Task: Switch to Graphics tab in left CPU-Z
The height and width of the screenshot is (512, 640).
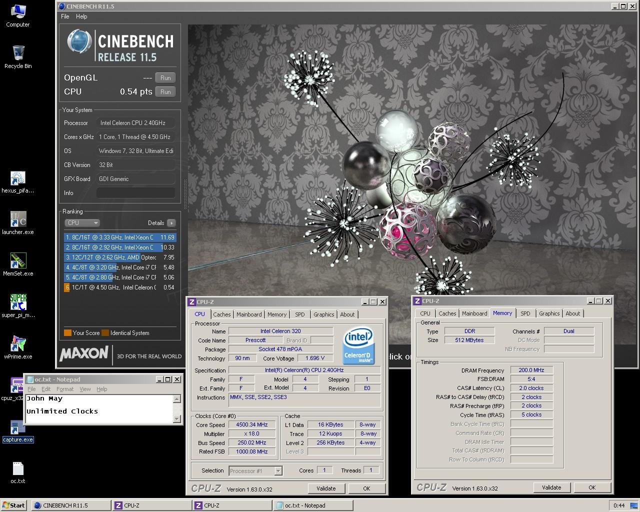Action: click(324, 314)
